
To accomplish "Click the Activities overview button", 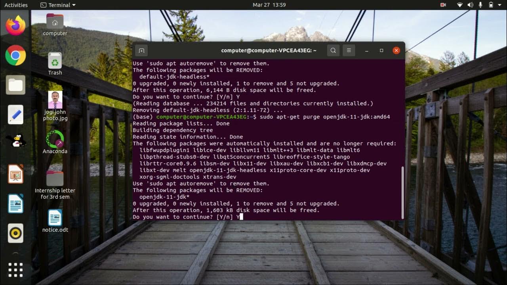I will [x=16, y=5].
